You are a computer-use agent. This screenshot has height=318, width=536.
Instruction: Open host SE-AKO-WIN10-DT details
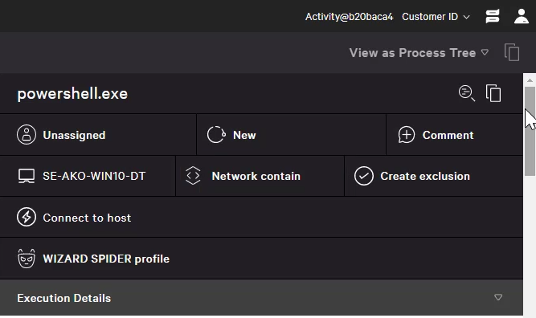pos(88,176)
